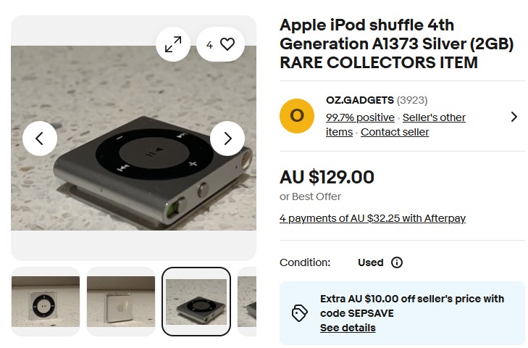This screenshot has height=348, width=528.
Task: Click the AU $129.00 price text
Action: (x=327, y=177)
